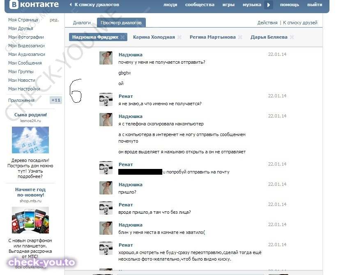Select Надюшка Фридрих dialog tab
This screenshot has height=275, width=350.
click(x=95, y=37)
